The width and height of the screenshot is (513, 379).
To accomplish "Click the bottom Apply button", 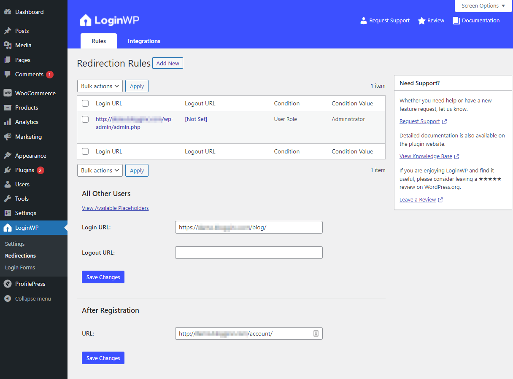I will coord(137,170).
